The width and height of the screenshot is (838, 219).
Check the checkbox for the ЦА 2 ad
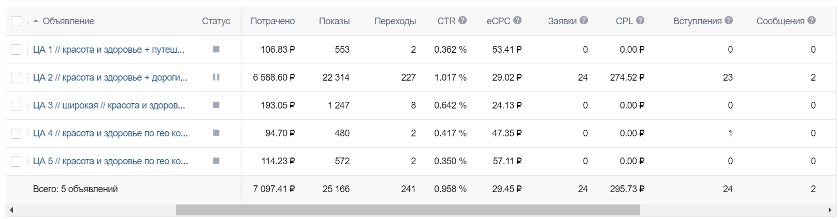(16, 77)
